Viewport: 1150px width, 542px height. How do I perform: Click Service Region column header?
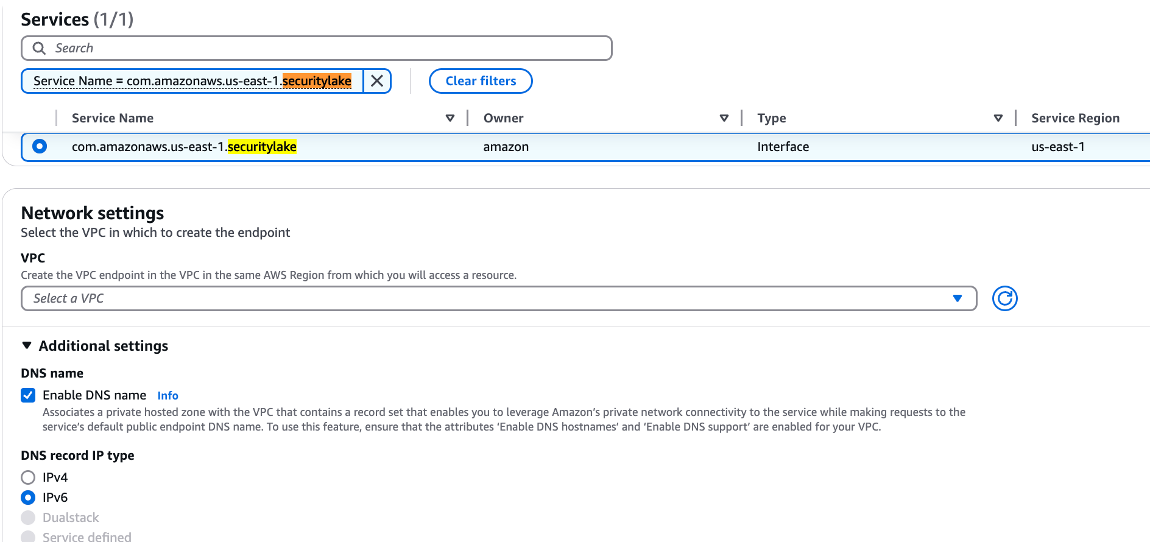[1075, 118]
